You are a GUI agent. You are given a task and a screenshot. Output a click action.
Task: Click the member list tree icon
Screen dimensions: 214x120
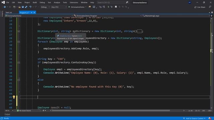click(x=101, y=7)
